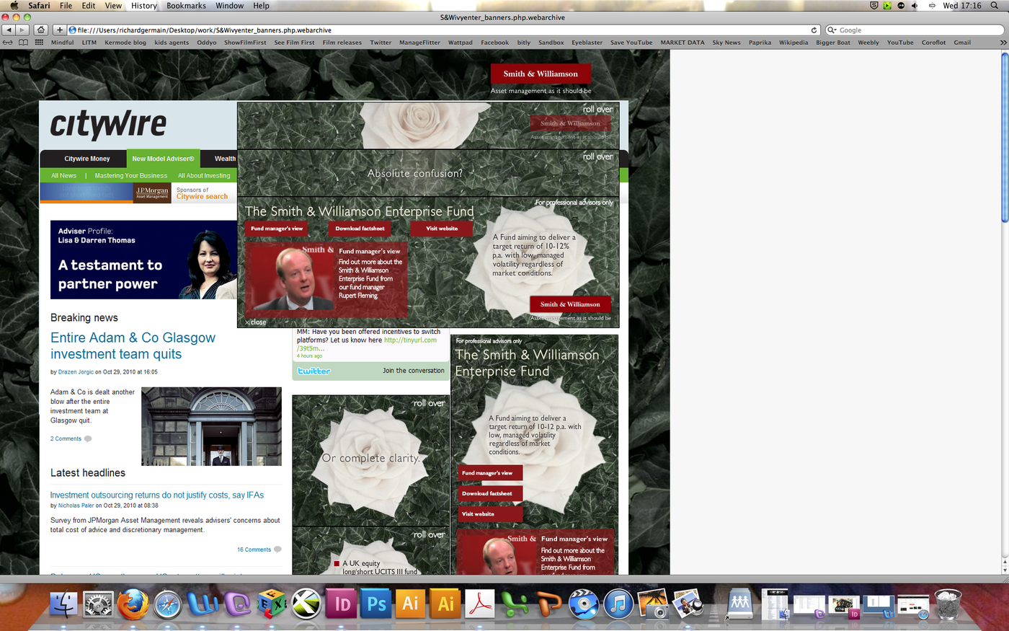Screen dimensions: 1009x631
Task: Click the Citywire logo
Action: (x=108, y=125)
